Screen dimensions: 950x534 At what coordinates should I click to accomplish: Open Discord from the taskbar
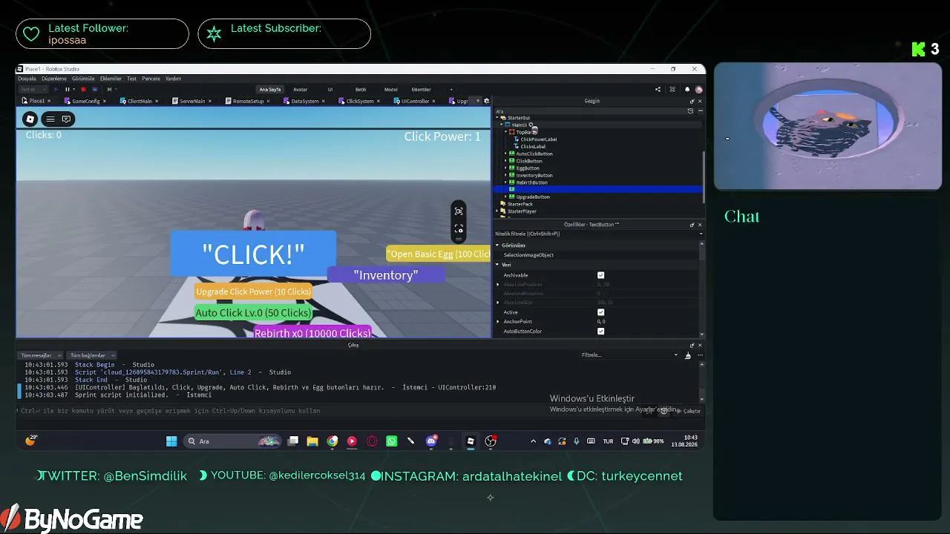click(431, 441)
